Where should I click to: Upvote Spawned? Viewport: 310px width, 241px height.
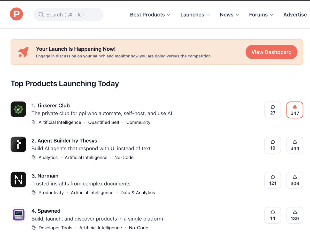[x=295, y=215]
